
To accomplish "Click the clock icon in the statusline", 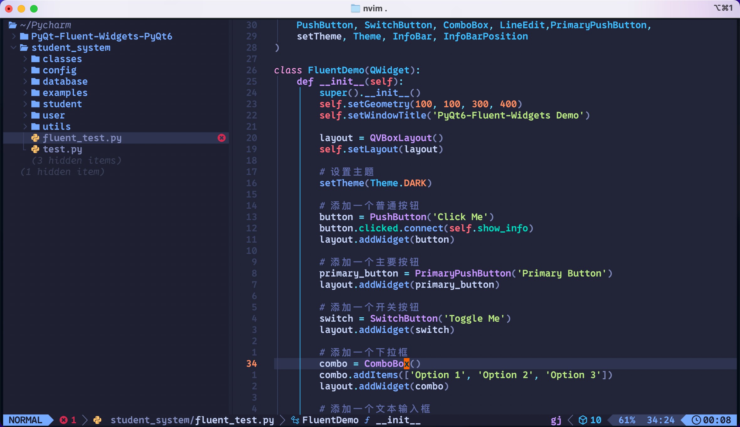I will (696, 420).
